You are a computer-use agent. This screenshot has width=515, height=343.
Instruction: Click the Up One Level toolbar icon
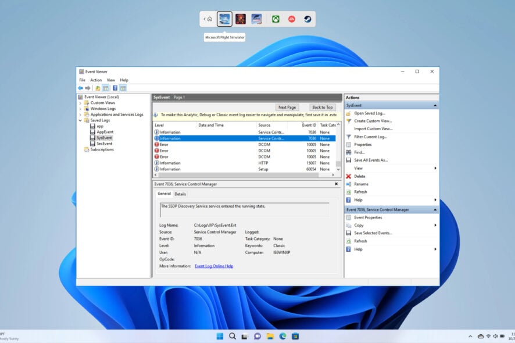(x=98, y=88)
